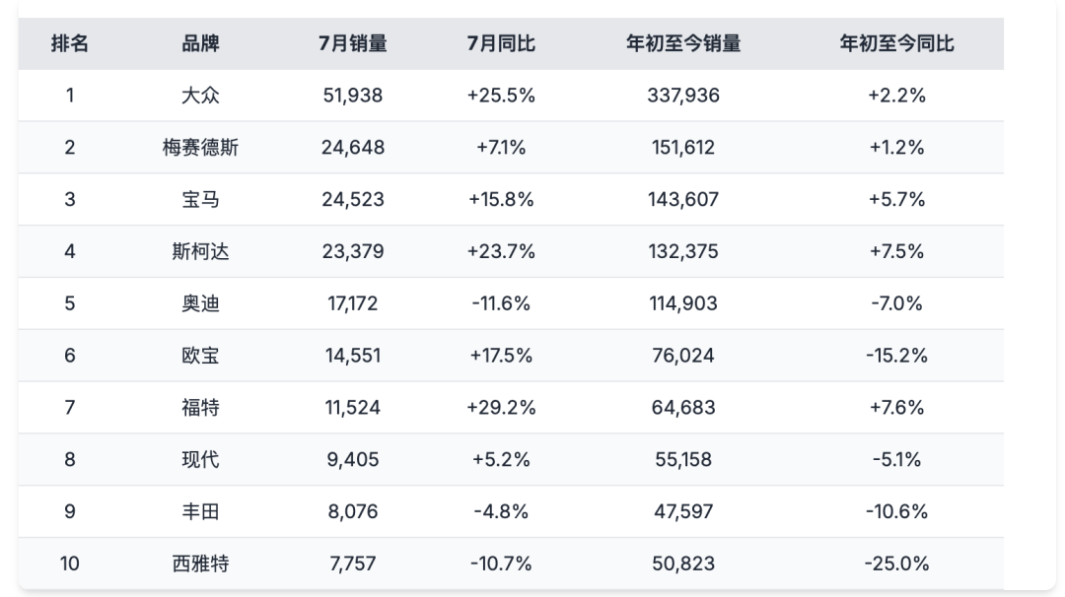
Task: Click the 排名 column header
Action: pos(70,43)
